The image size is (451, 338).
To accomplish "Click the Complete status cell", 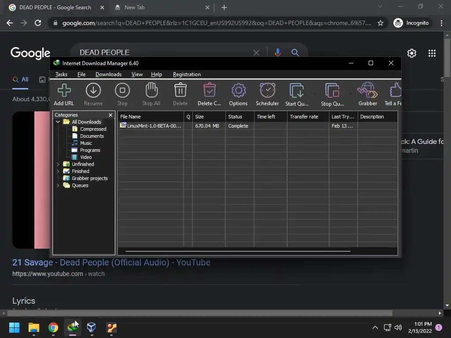I will [238, 126].
